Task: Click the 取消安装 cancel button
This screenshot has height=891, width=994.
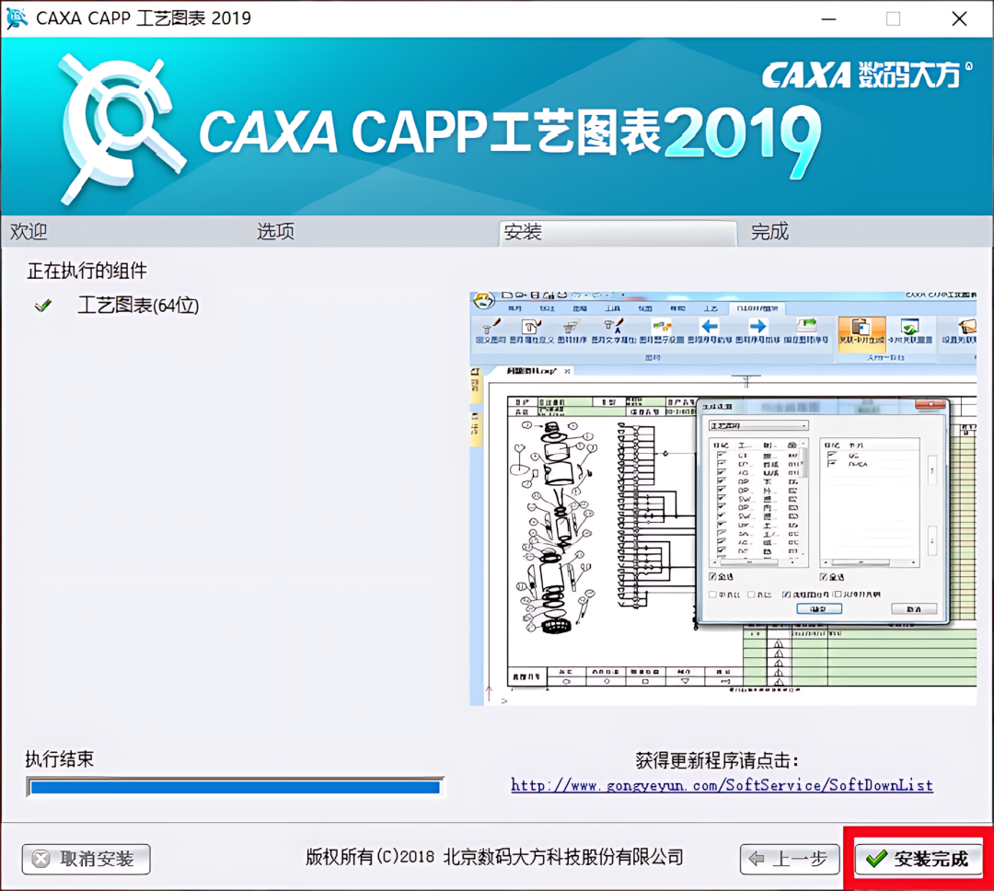Action: [x=87, y=860]
